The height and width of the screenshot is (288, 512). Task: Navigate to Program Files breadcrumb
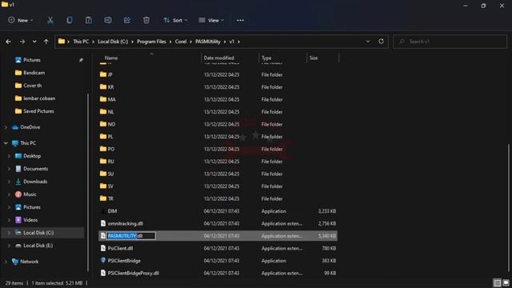(151, 42)
